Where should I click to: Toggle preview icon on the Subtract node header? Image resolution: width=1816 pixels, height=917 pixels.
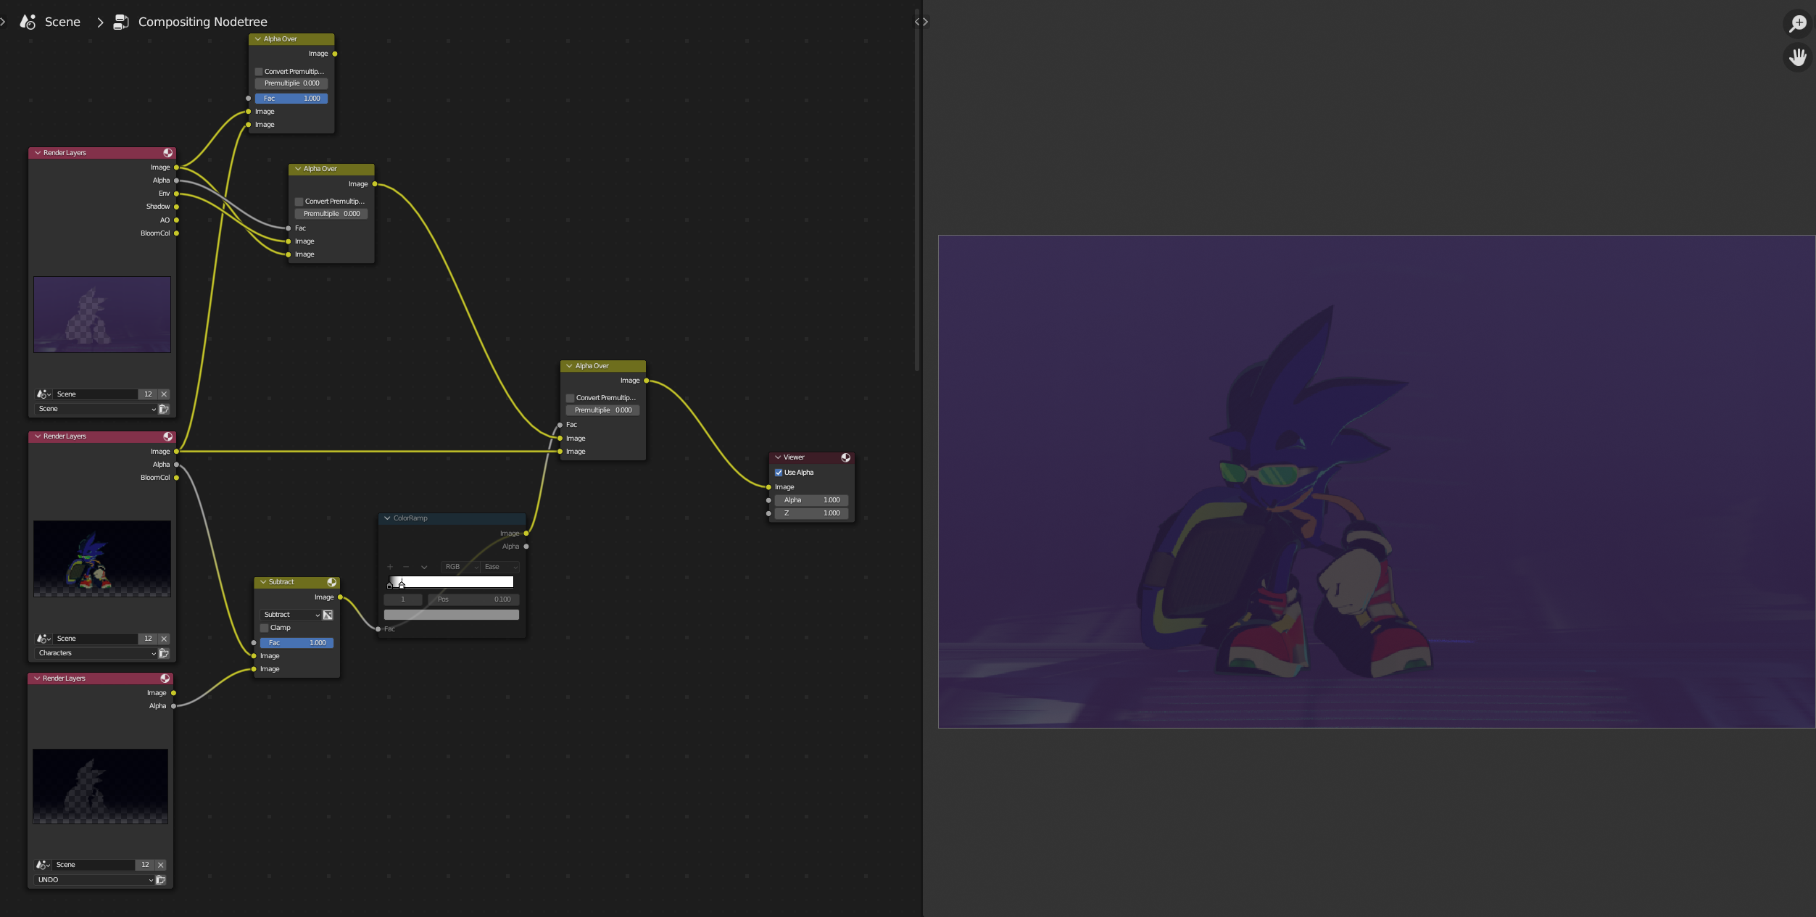coord(331,582)
